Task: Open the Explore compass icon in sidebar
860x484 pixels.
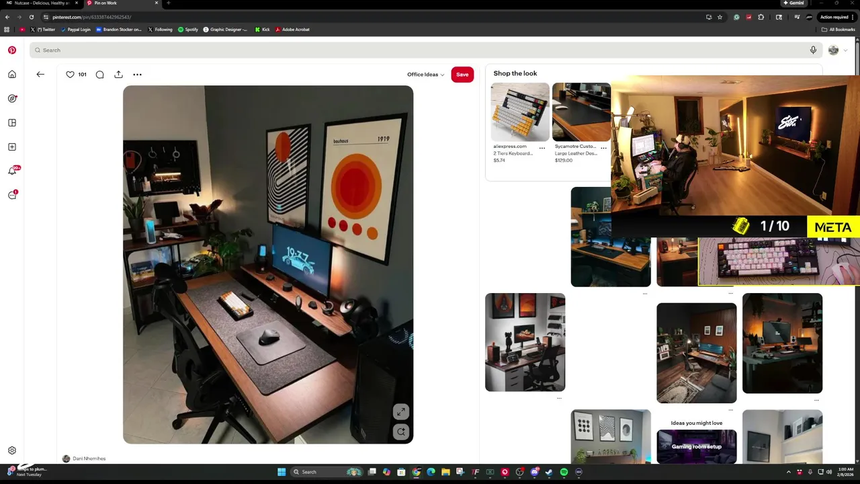Action: [x=12, y=99]
